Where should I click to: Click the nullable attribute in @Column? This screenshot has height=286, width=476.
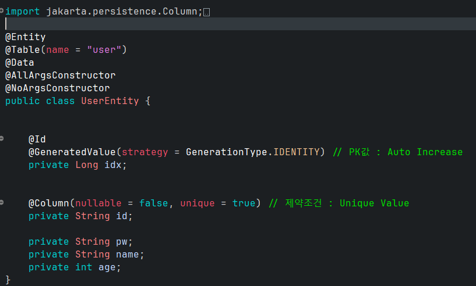point(98,203)
